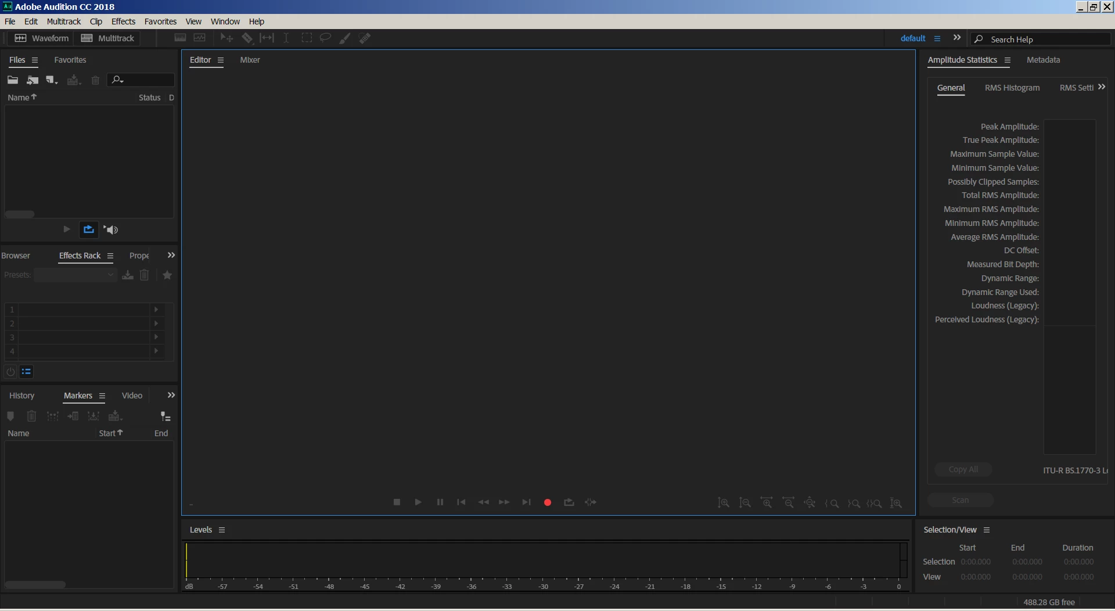Image resolution: width=1115 pixels, height=611 pixels.
Task: Show Spectral Frequency Display
Action: click(181, 38)
